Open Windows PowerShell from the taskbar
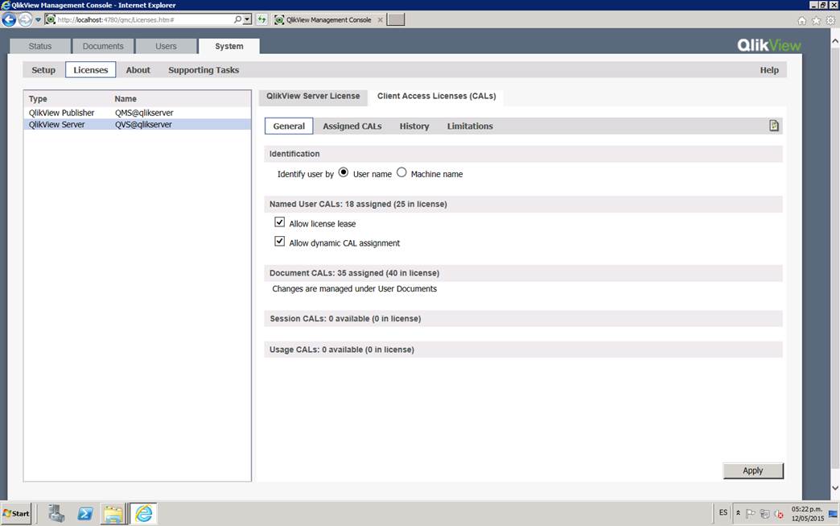 84,513
